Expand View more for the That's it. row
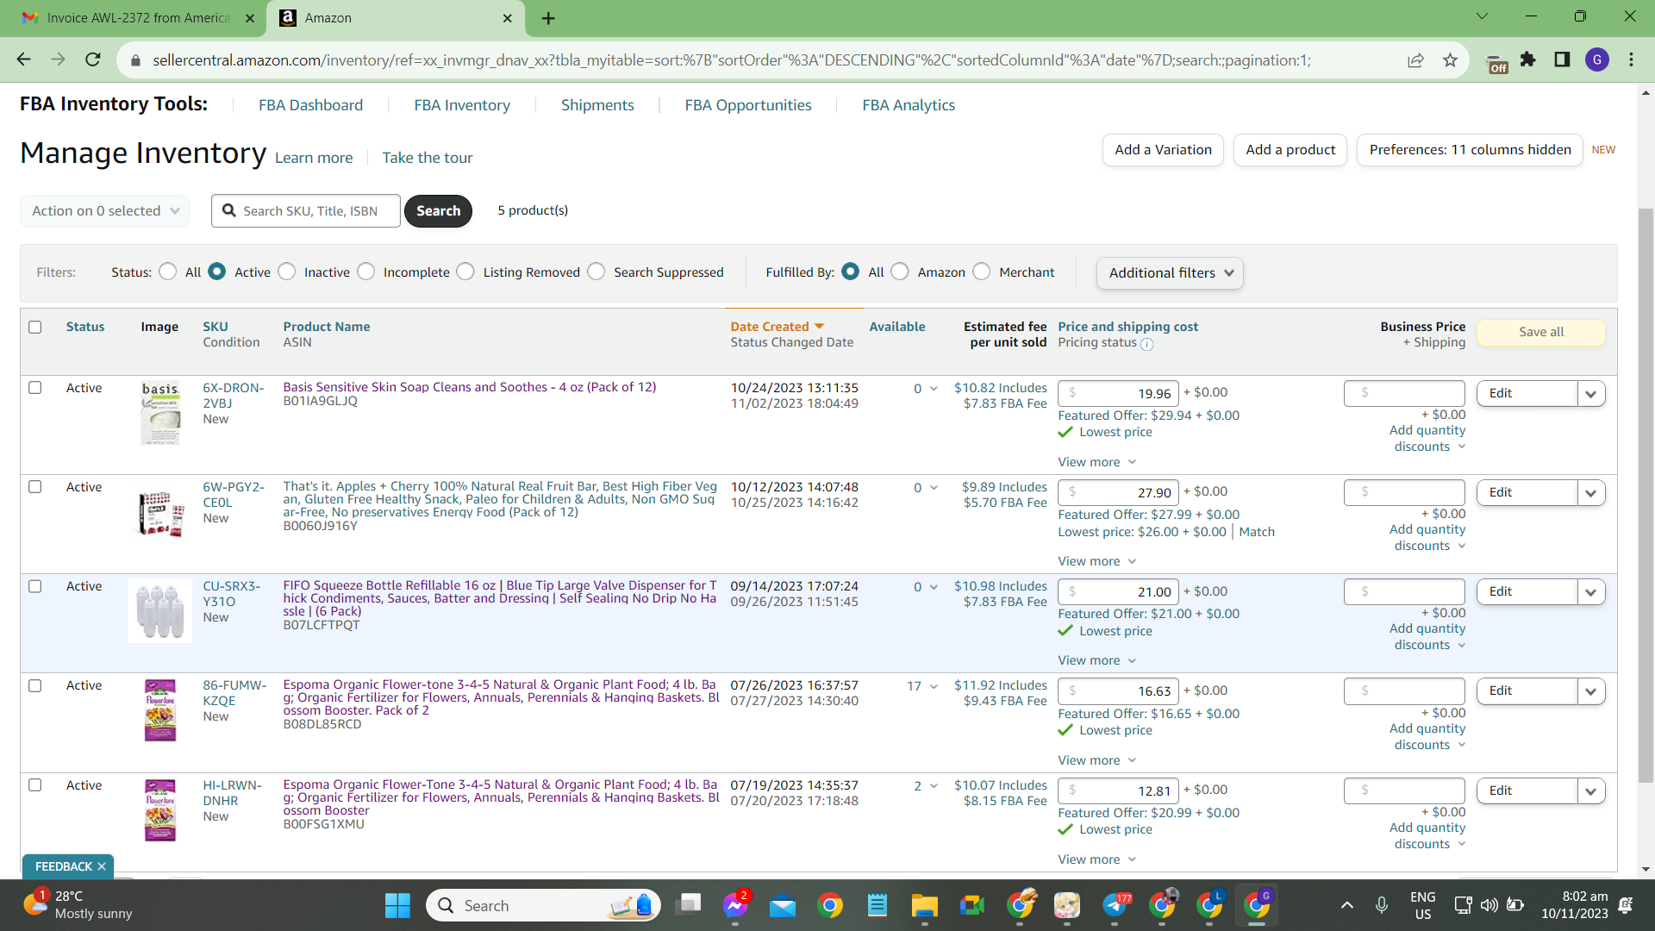Image resolution: width=1655 pixels, height=931 pixels. [1097, 561]
